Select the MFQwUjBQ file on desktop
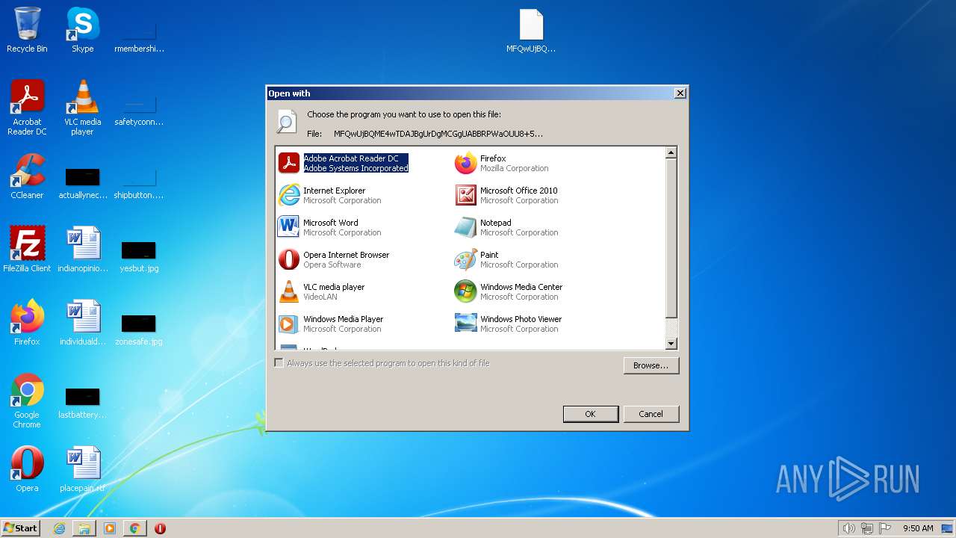Viewport: 956px width, 538px height. 531,31
